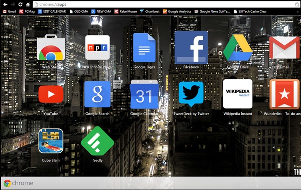This screenshot has width=301, height=190.
Task: Open the Chartbeat bookmark
Action: (x=149, y=11)
